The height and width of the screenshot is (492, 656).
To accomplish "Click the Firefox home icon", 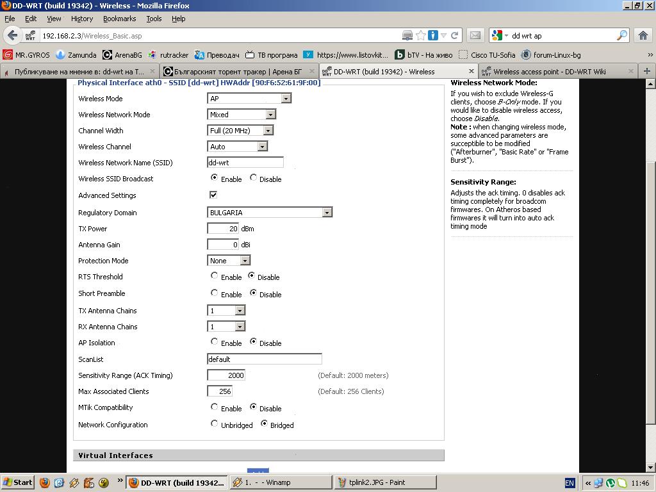I will point(643,35).
